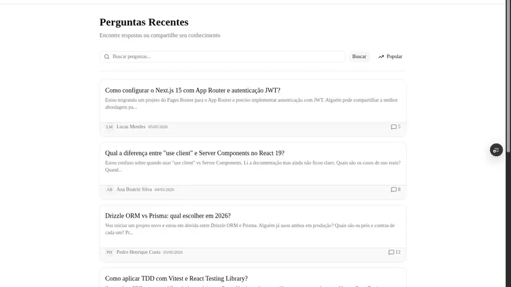Click the Perguntas Recentes heading
Screen dimensions: 511x287
(144, 22)
